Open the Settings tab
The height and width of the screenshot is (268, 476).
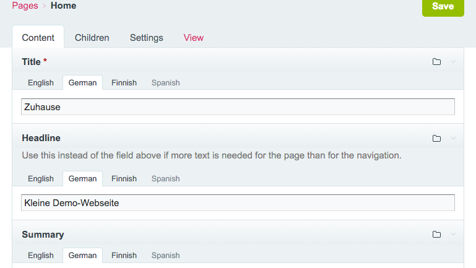pos(146,38)
